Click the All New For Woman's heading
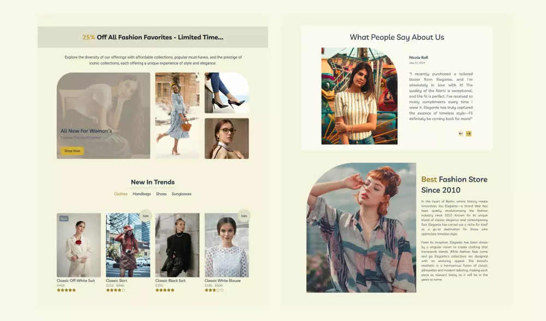This screenshot has width=546, height=321. 86,131
